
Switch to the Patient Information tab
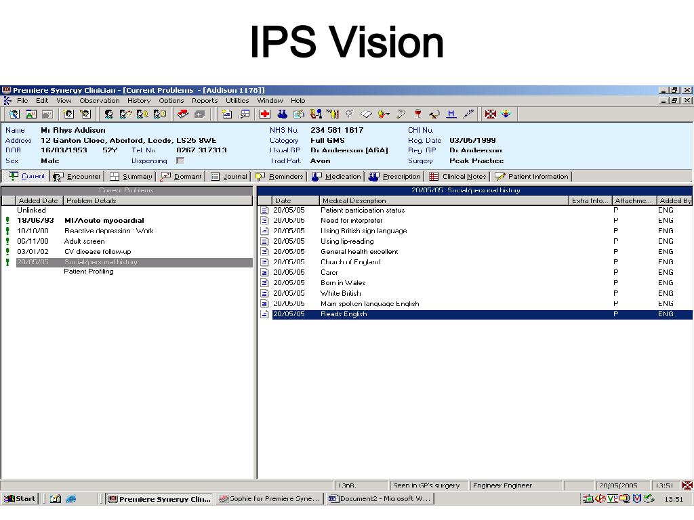tap(532, 177)
